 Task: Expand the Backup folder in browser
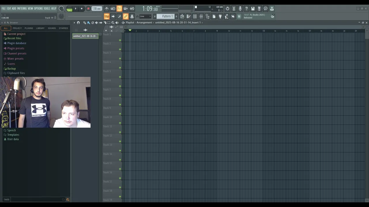click(x=12, y=69)
